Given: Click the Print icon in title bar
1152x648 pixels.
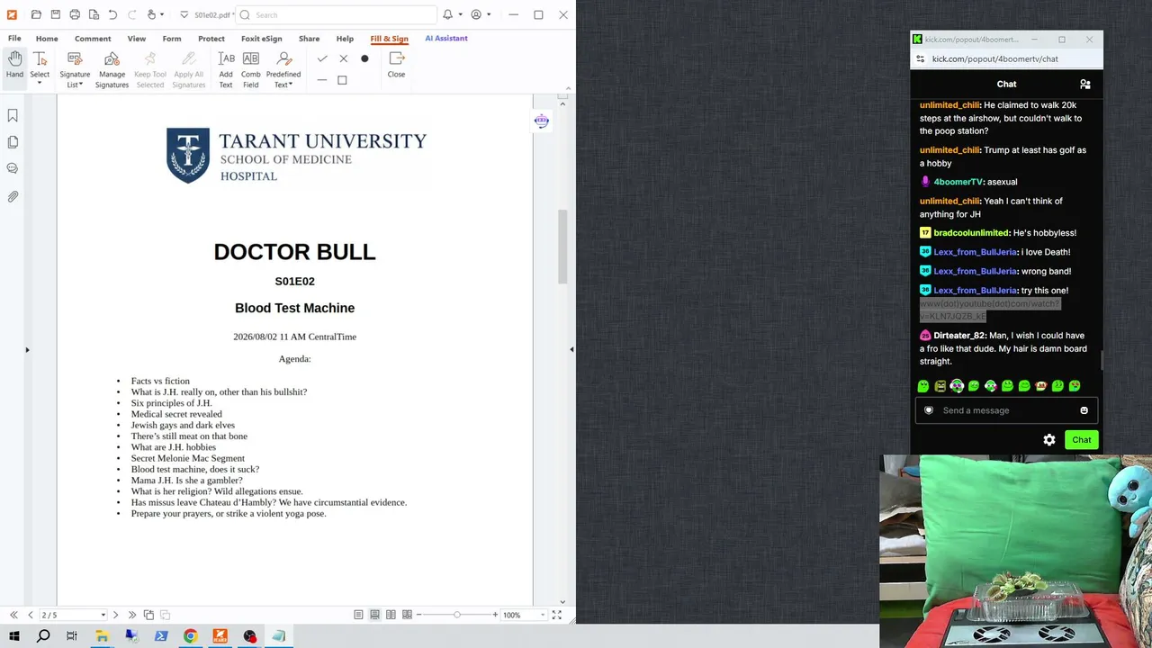Looking at the screenshot, I should pos(75,14).
